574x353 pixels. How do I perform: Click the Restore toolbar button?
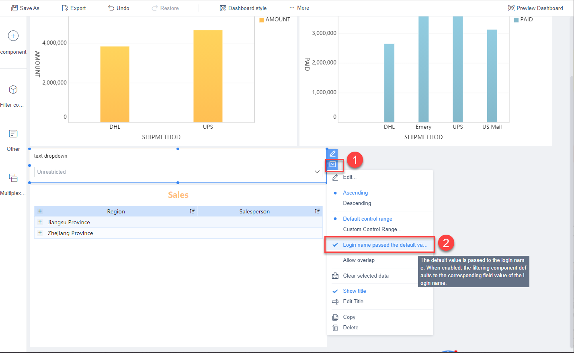pyautogui.click(x=165, y=8)
